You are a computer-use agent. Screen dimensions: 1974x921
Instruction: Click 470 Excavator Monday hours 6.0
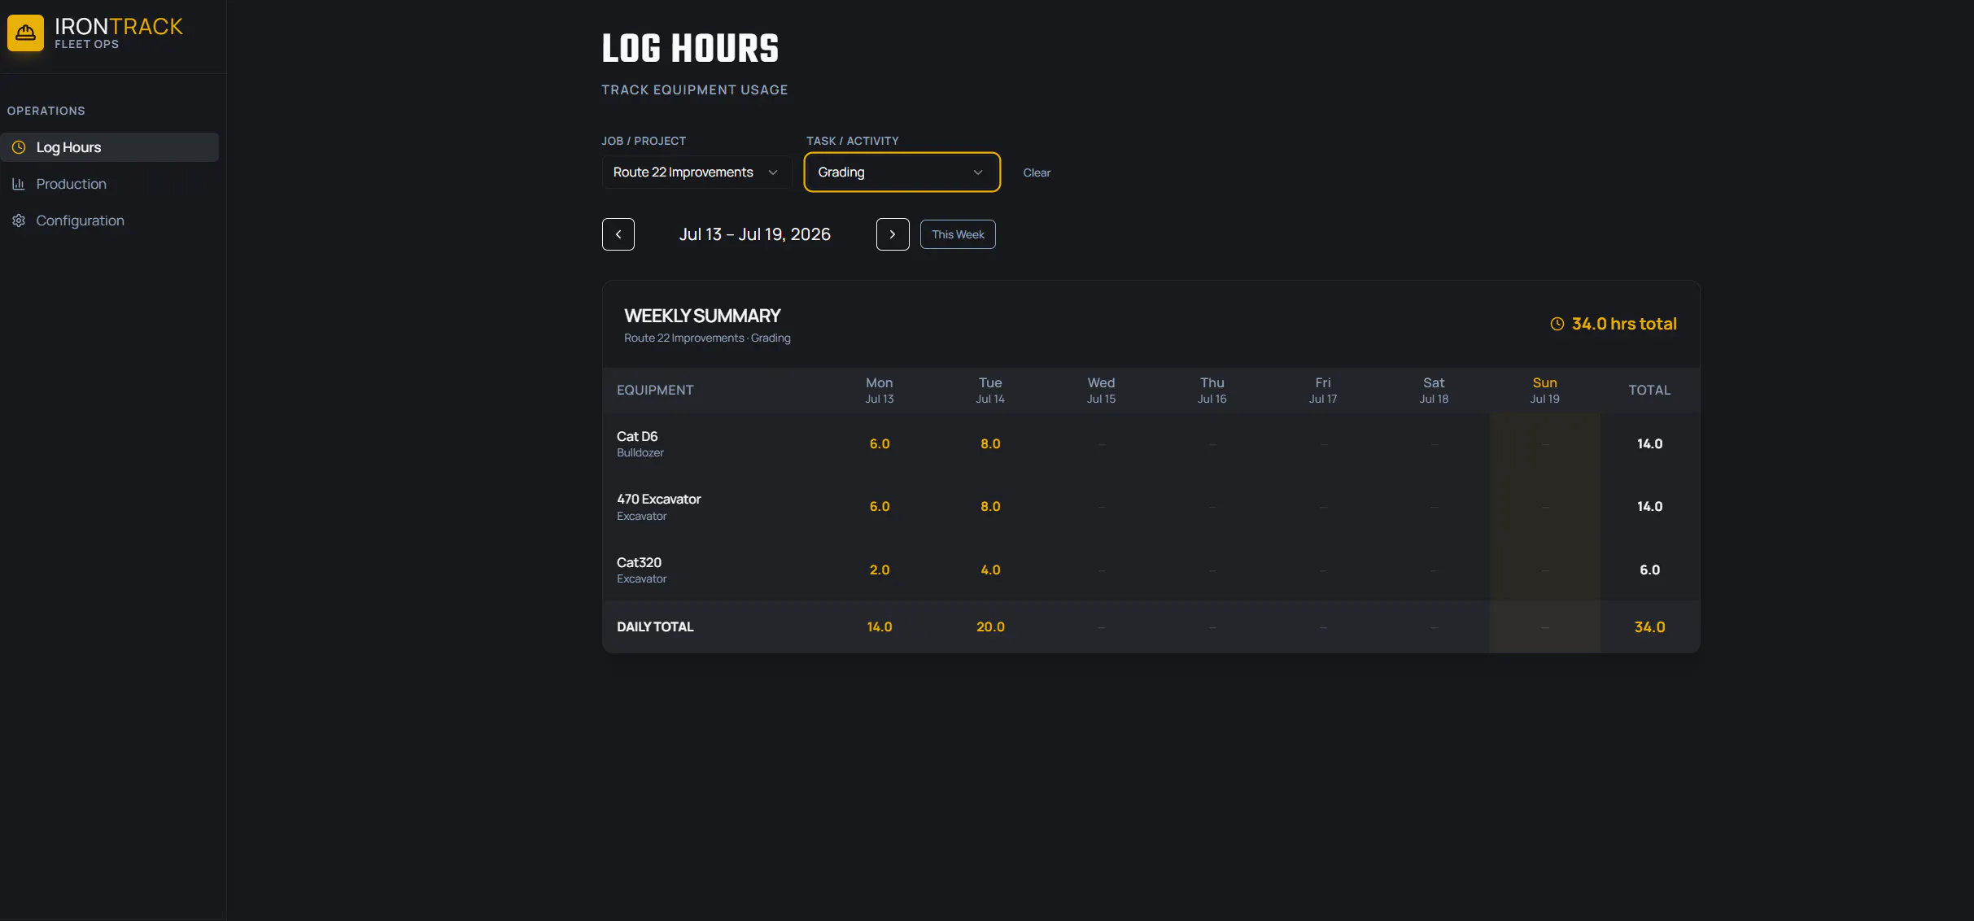pyautogui.click(x=880, y=507)
